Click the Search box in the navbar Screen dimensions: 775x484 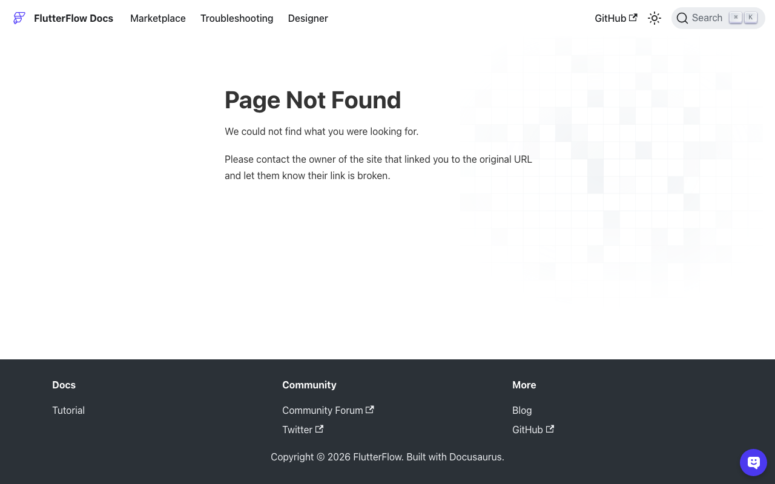718,18
